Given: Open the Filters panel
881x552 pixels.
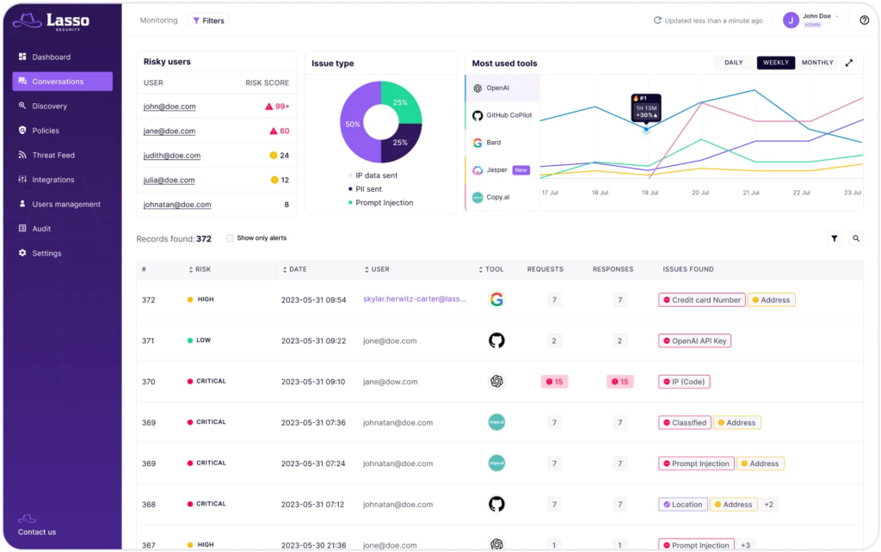Looking at the screenshot, I should pyautogui.click(x=208, y=20).
